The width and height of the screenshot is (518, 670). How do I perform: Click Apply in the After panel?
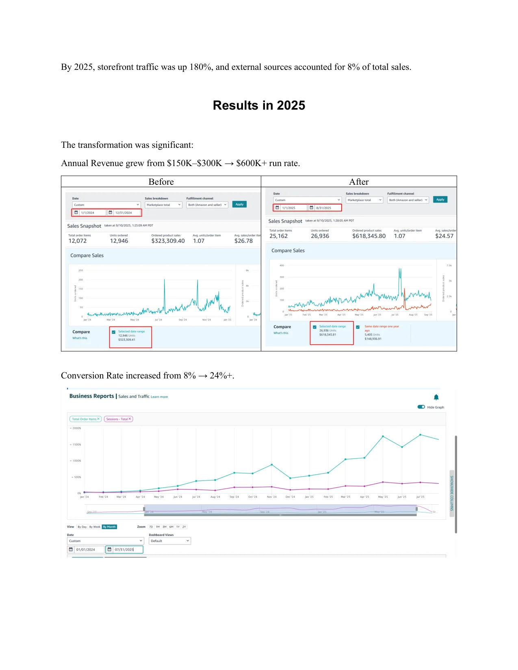pos(440,199)
